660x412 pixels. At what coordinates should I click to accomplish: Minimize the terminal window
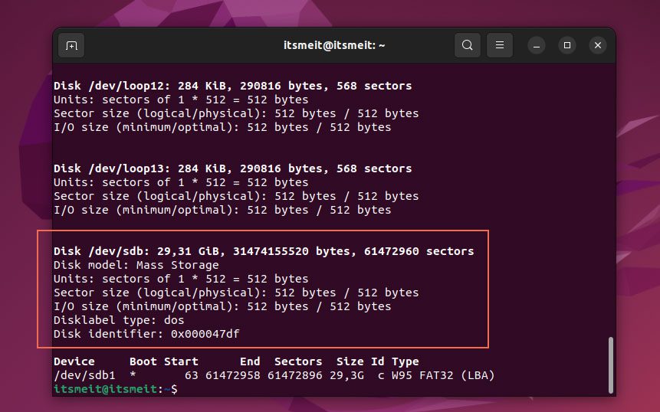click(x=537, y=45)
